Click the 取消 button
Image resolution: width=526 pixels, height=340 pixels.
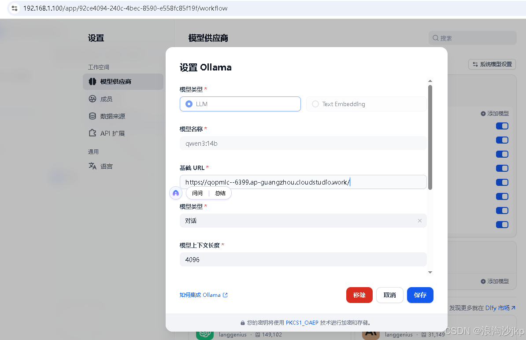tap(390, 295)
